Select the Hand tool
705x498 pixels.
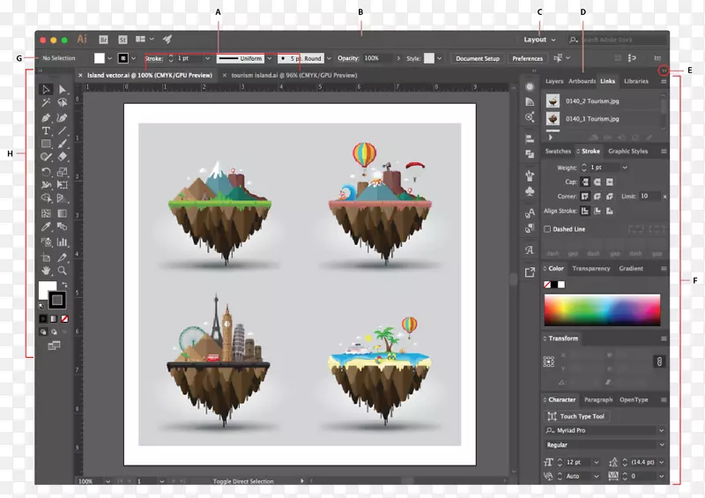point(46,270)
